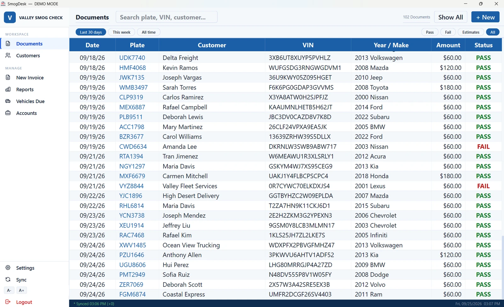Select the All time filter
The image size is (504, 307).
click(149, 32)
